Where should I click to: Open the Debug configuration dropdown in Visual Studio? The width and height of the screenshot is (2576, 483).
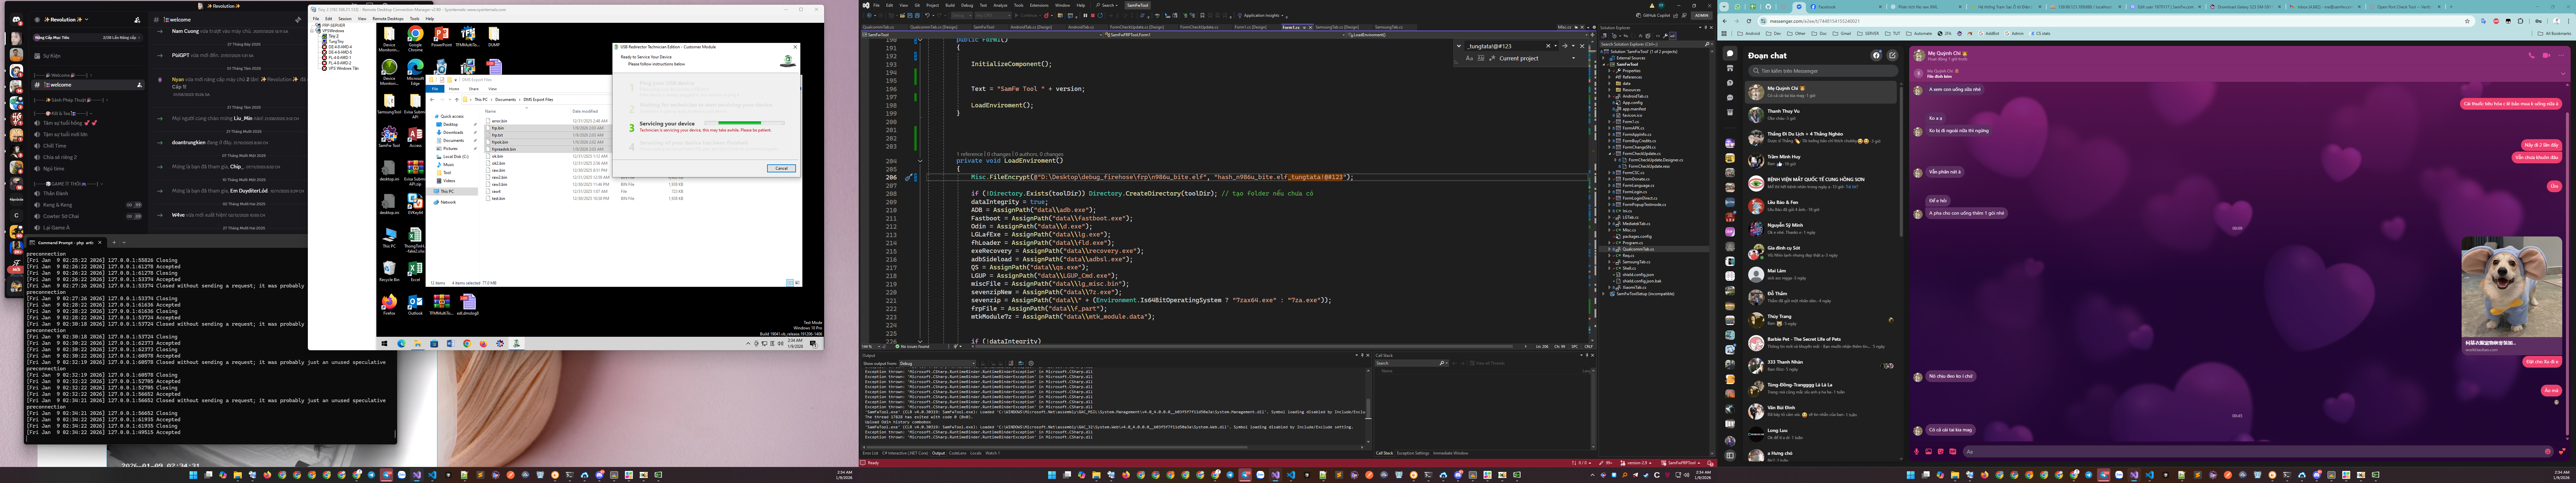pos(962,15)
